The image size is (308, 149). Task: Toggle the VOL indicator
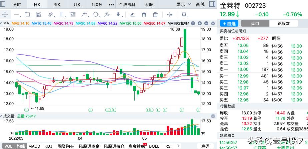(8, 146)
